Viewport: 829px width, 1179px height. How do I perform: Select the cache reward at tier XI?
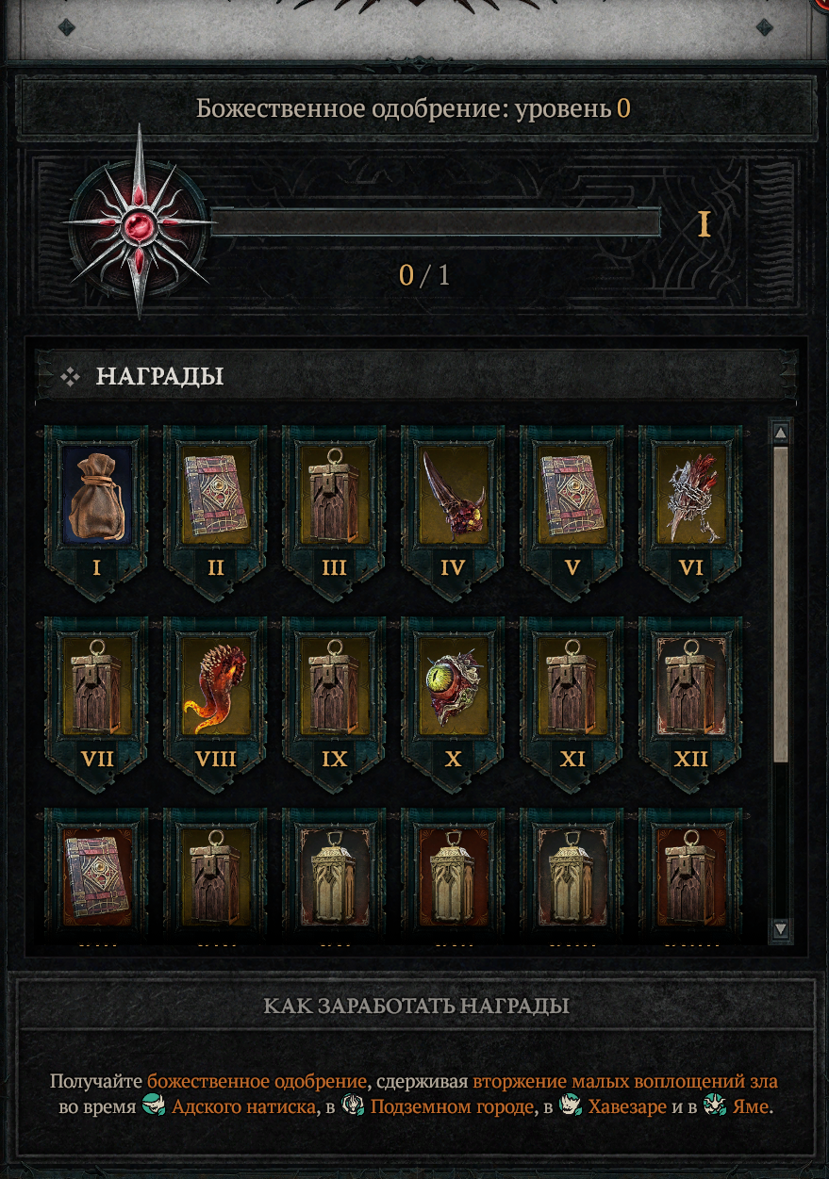[572, 699]
